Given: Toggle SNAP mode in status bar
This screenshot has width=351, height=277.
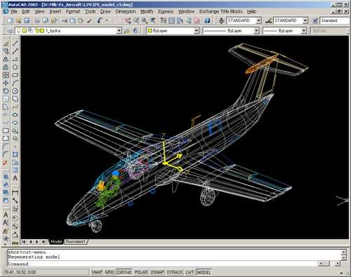Looking at the screenshot, I should pos(97,272).
